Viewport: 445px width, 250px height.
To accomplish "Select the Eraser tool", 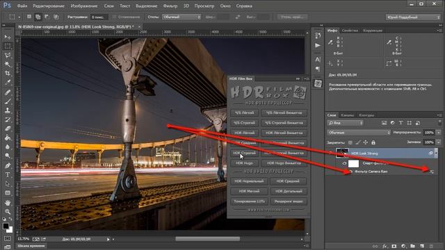I will (x=8, y=128).
